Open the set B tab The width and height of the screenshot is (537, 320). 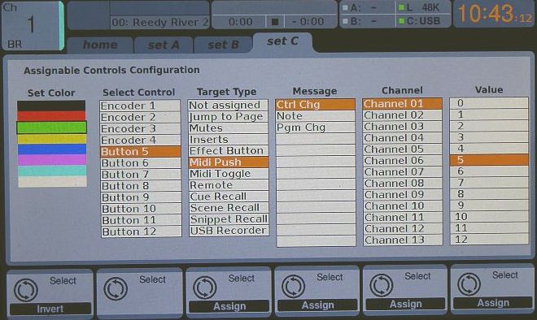[223, 45]
